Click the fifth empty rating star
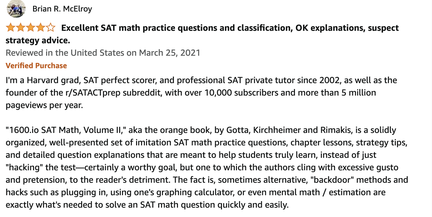This screenshot has height=217, width=432. click(51, 28)
